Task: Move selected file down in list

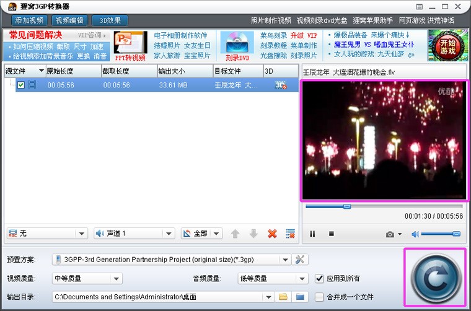Action: [x=253, y=234]
